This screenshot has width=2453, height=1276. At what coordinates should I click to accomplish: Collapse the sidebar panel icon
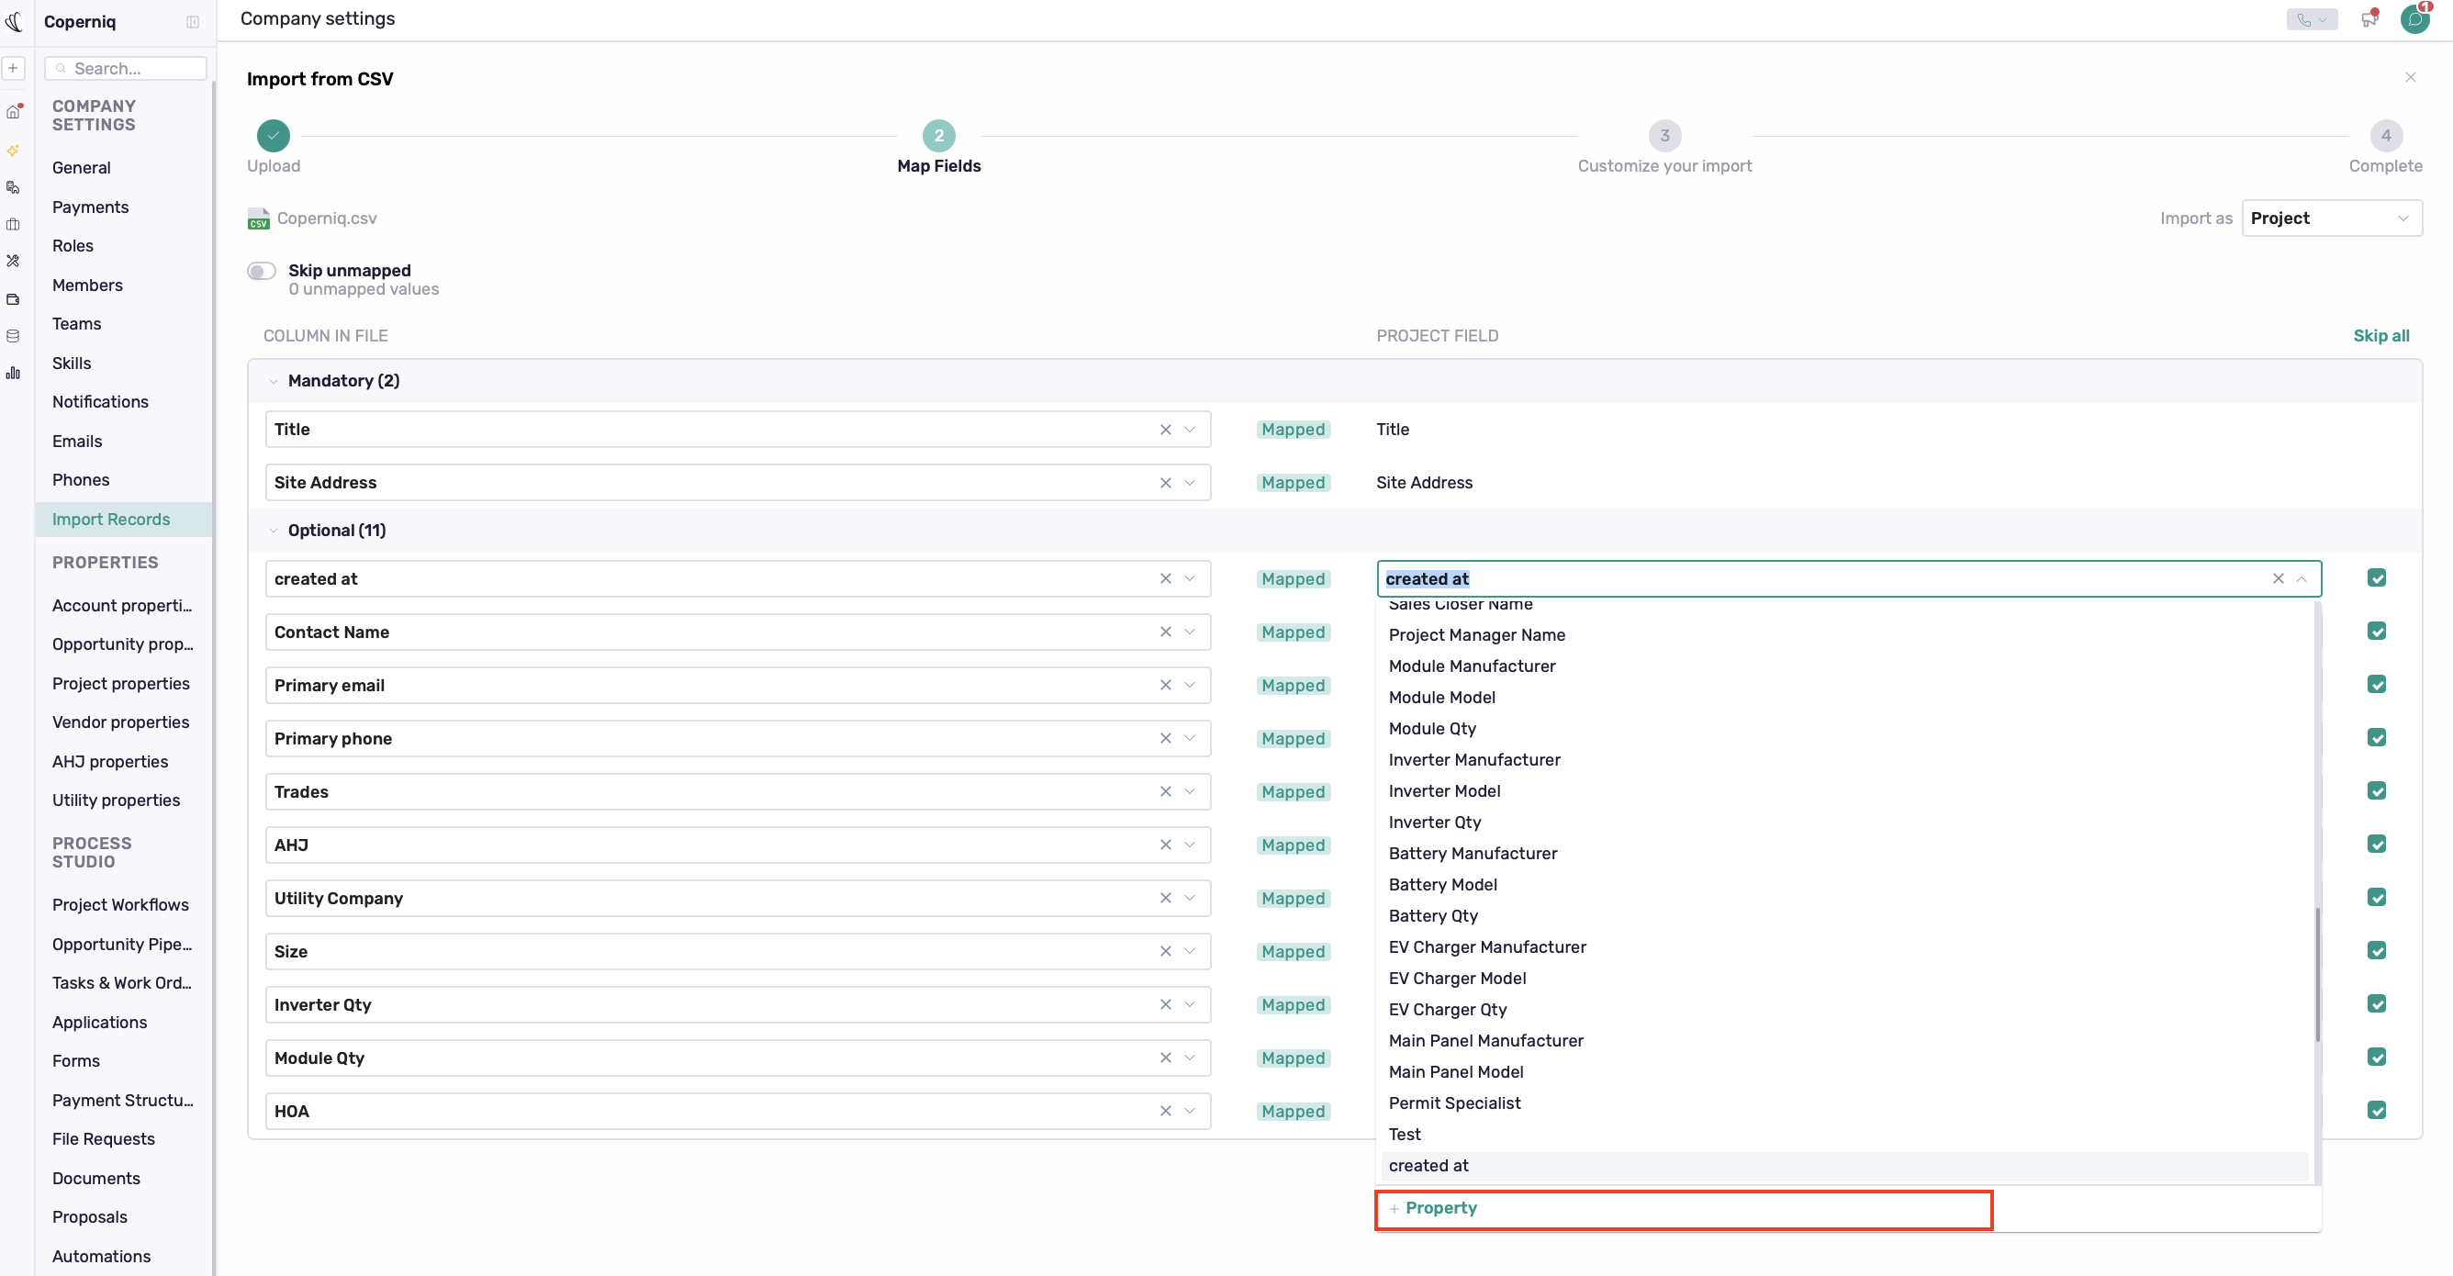pos(194,22)
